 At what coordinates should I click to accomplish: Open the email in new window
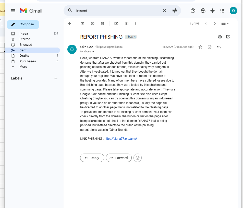[x=228, y=37]
